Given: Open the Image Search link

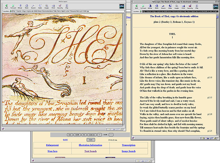Looking at the screenshot, I should tap(128, 151).
